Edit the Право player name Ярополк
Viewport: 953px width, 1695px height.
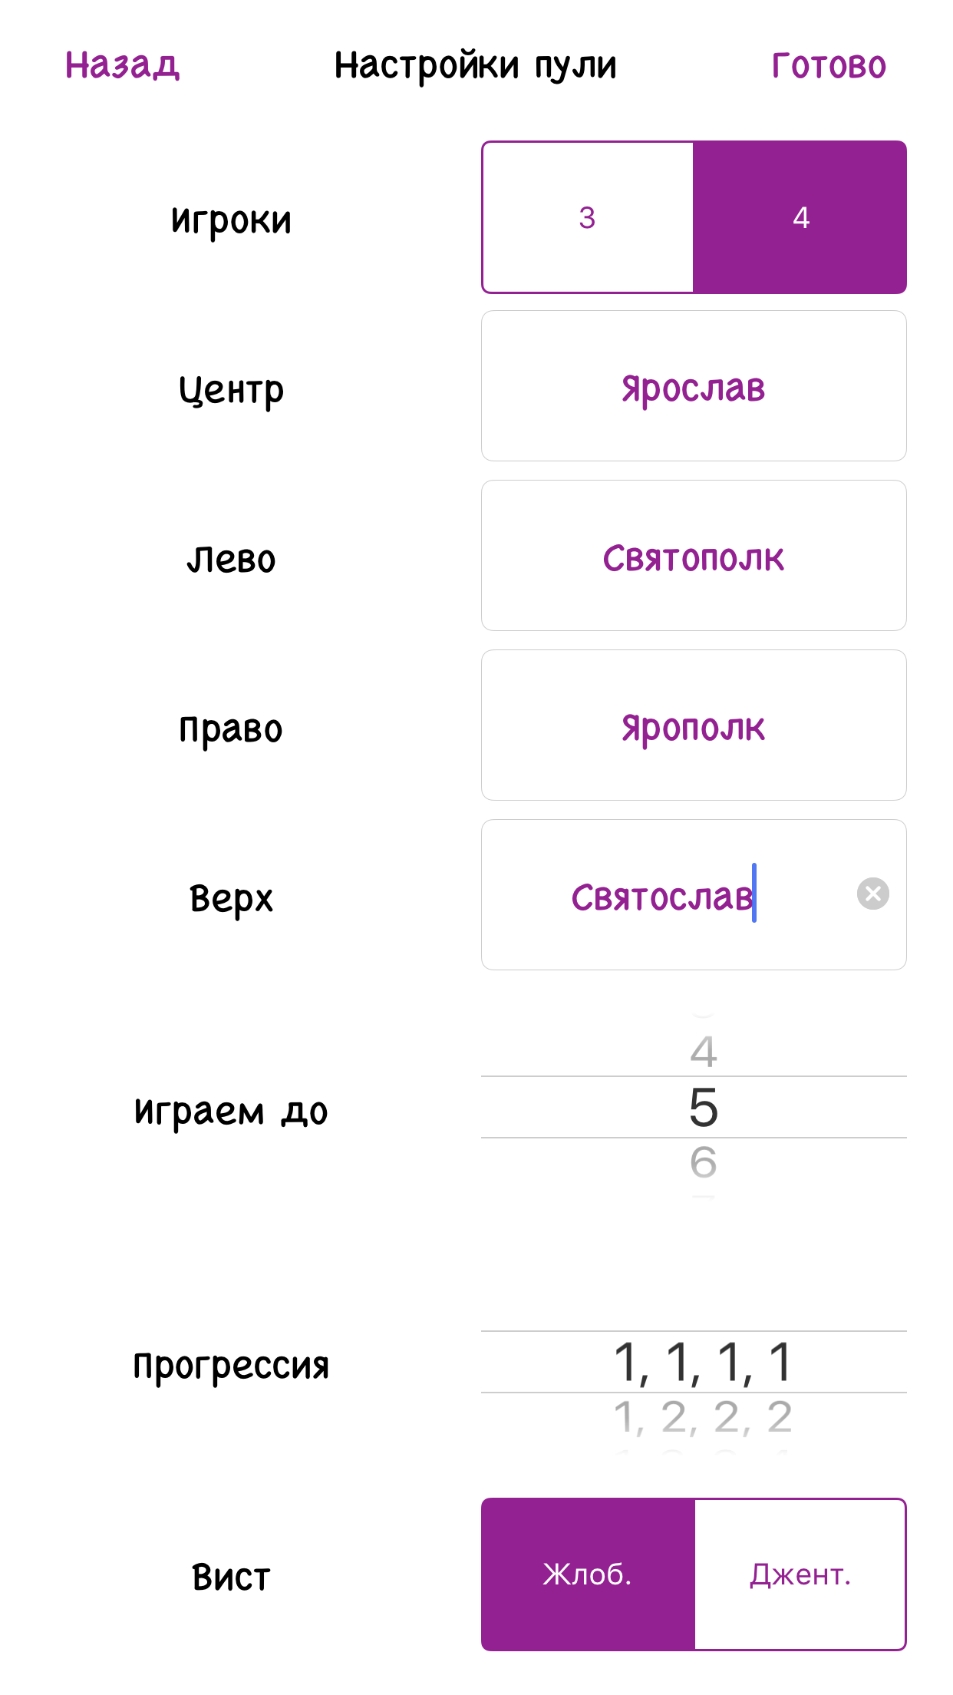tap(693, 725)
